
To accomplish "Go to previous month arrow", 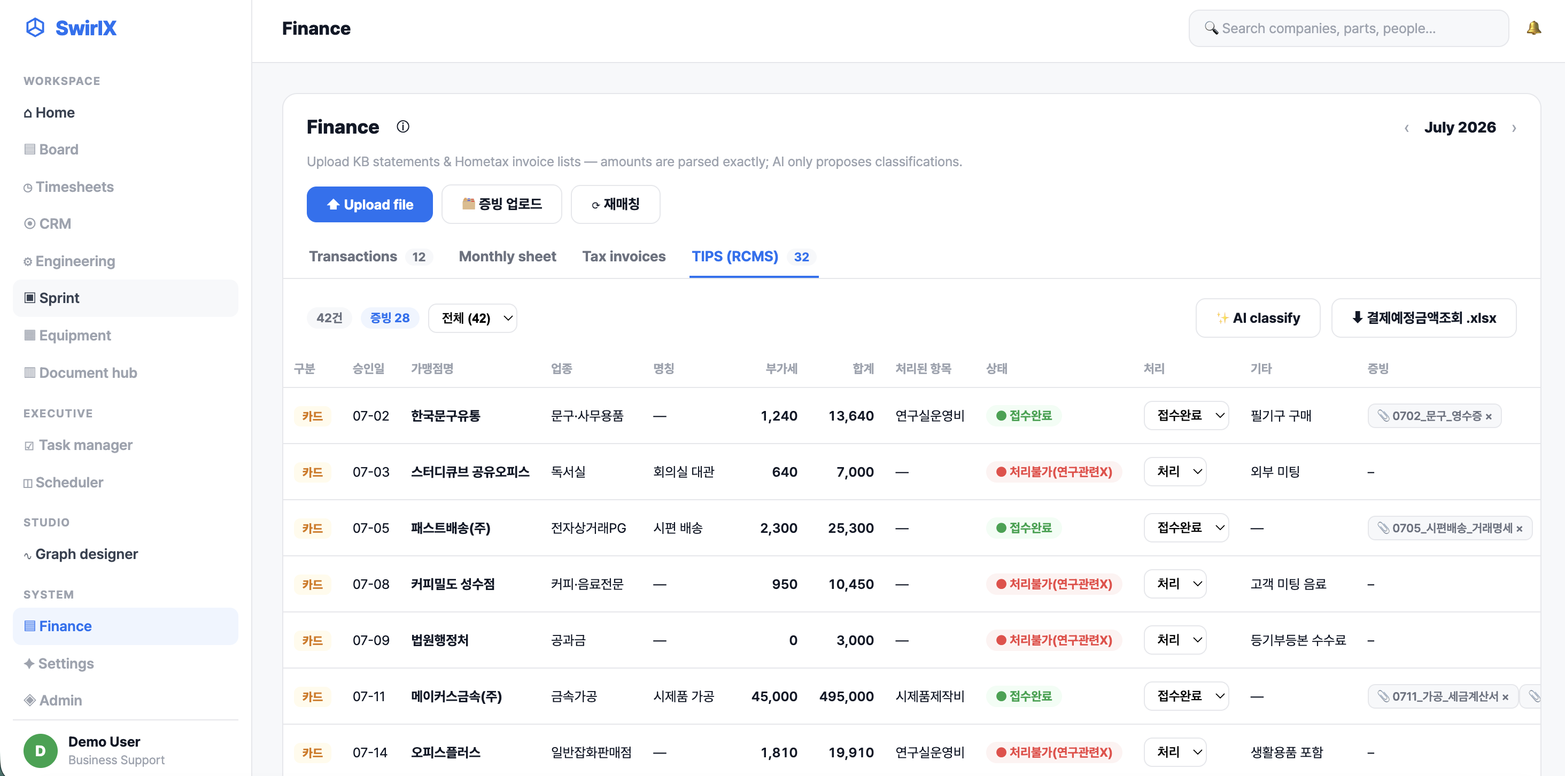I will pyautogui.click(x=1406, y=128).
